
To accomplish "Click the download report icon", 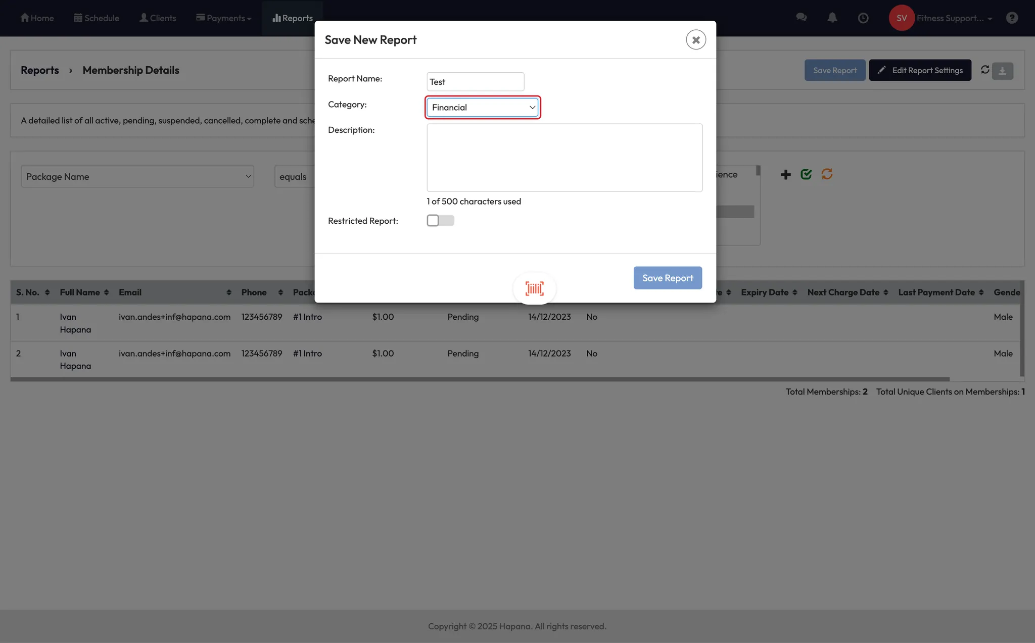I will [1002, 71].
